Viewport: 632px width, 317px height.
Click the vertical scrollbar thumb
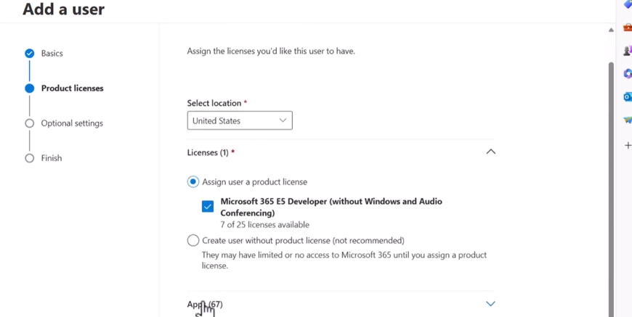(611, 181)
